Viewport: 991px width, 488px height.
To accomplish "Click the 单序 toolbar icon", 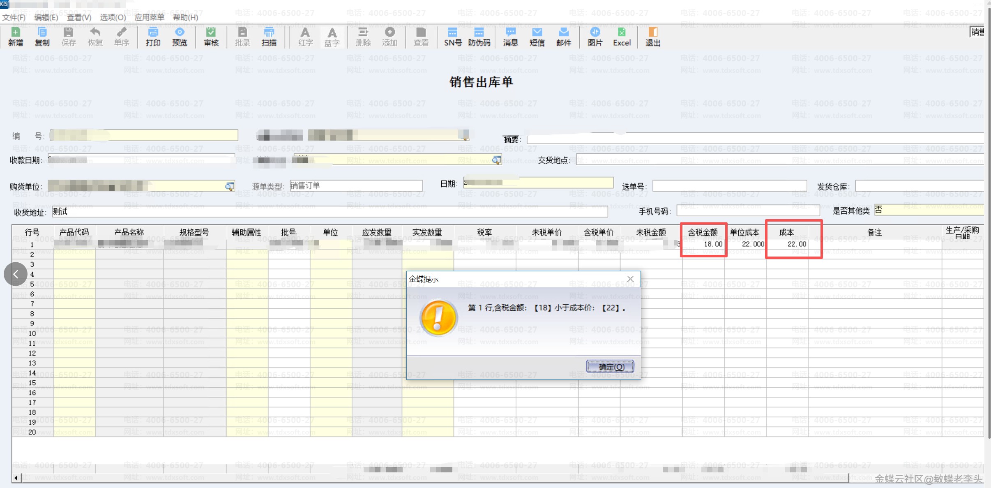I will (x=122, y=37).
